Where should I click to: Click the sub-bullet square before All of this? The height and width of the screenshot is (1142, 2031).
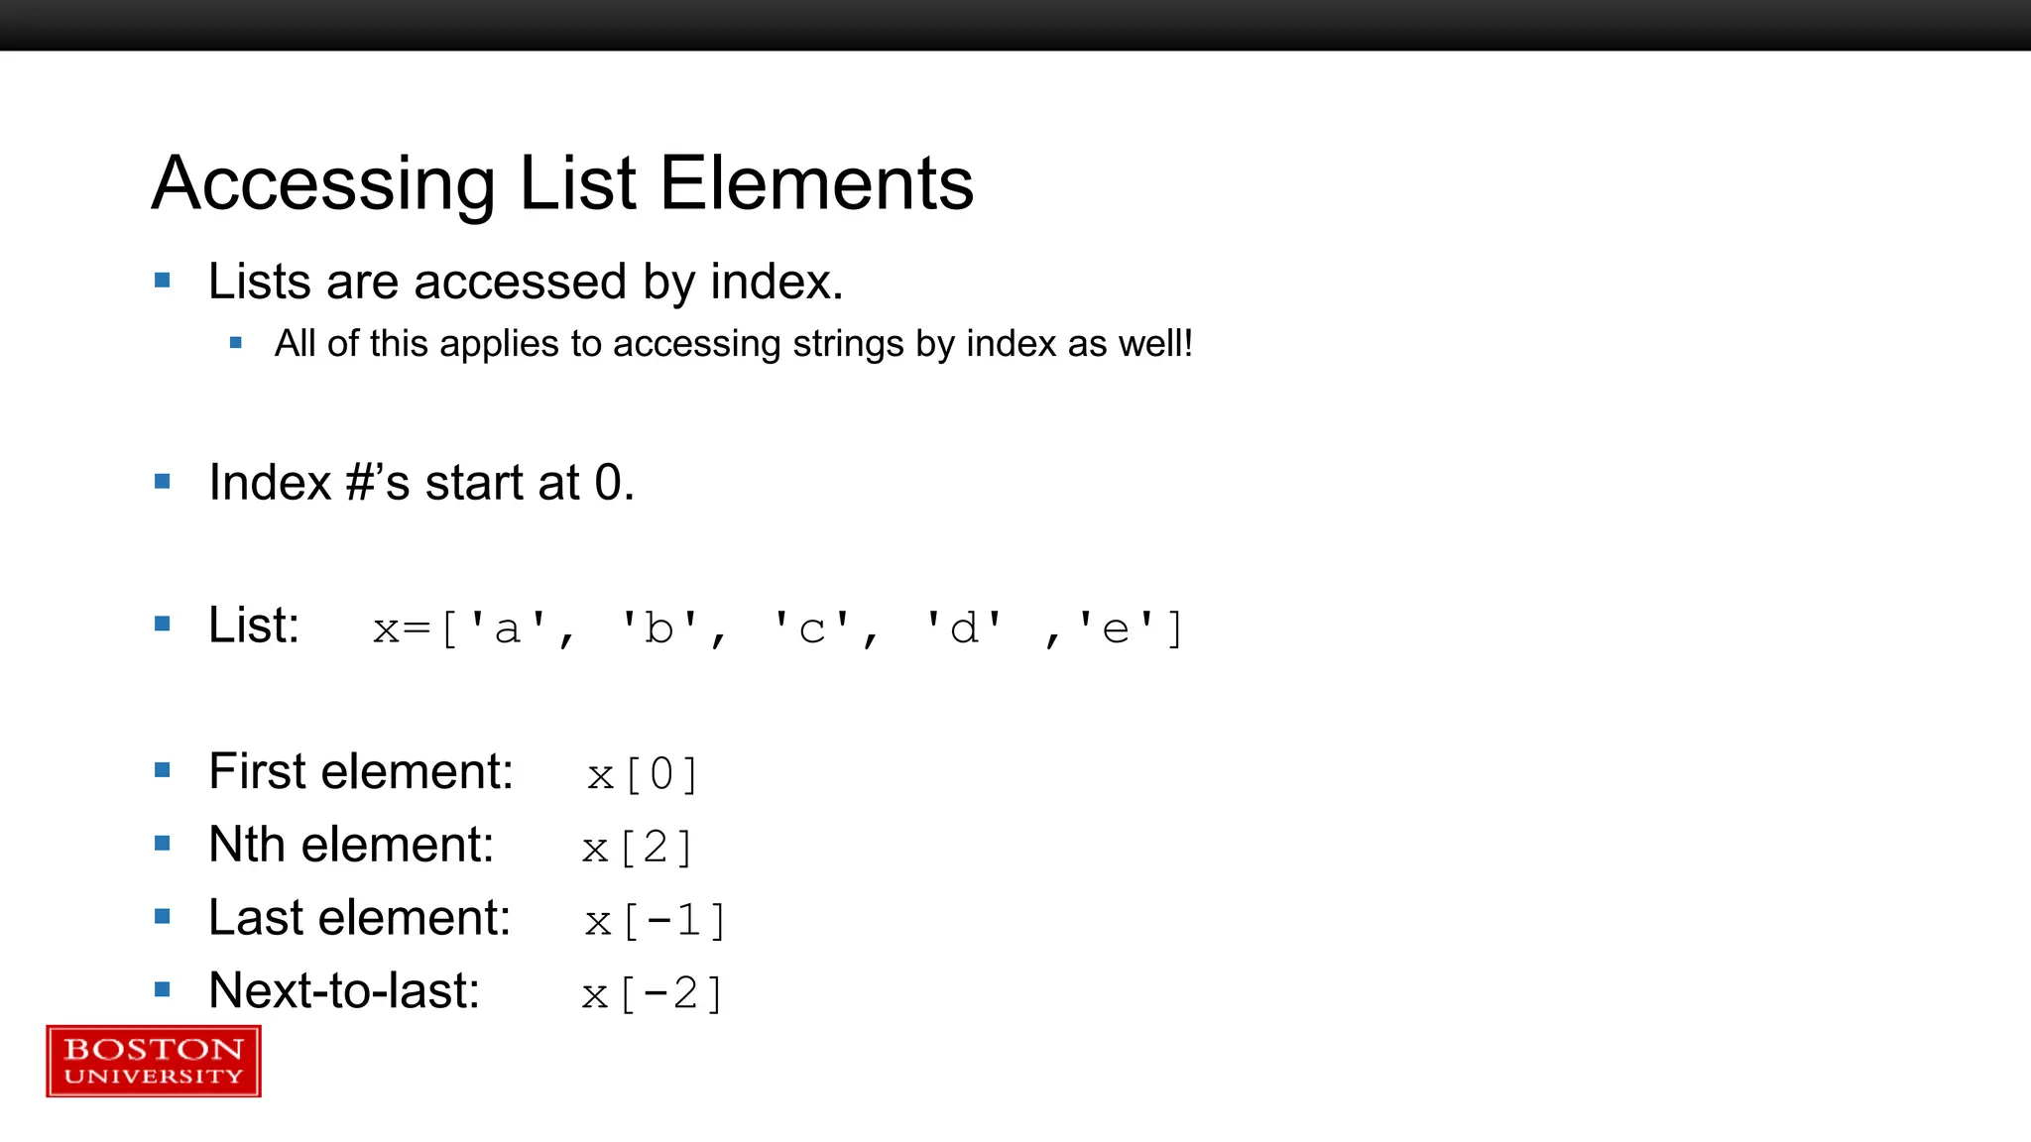click(x=236, y=343)
